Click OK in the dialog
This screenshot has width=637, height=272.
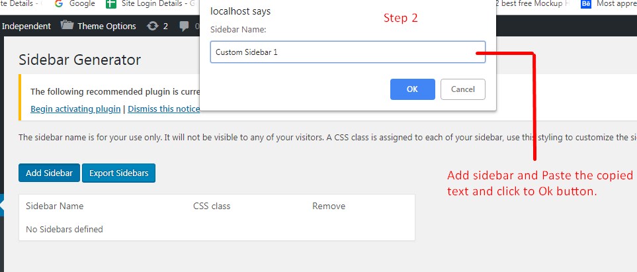point(412,89)
